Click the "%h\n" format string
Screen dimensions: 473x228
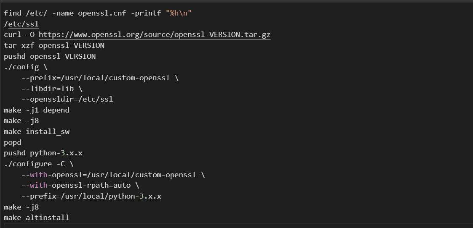coord(181,13)
